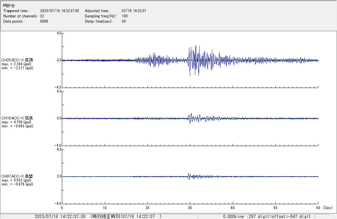Click the Data points value 6000
This screenshot has width=337, height=219.
44,21
